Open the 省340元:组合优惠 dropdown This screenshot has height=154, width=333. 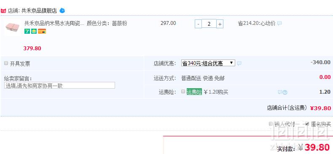208,63
